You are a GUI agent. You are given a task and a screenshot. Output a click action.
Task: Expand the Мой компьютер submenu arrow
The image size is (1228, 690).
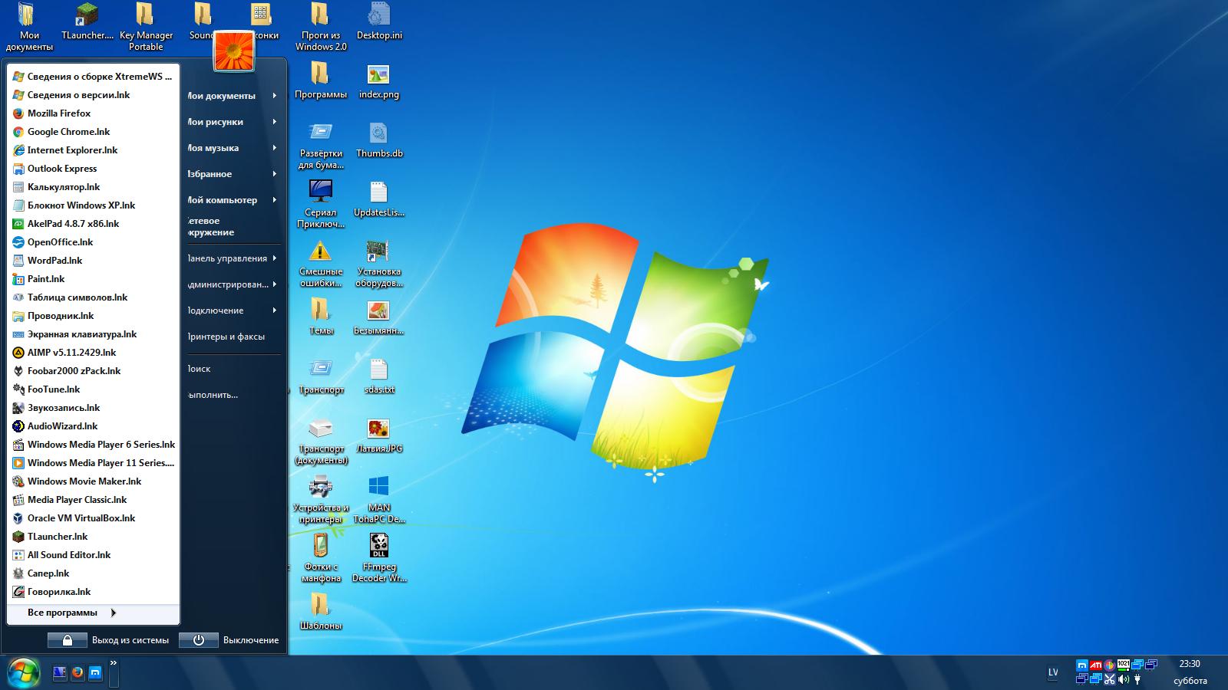click(x=274, y=200)
